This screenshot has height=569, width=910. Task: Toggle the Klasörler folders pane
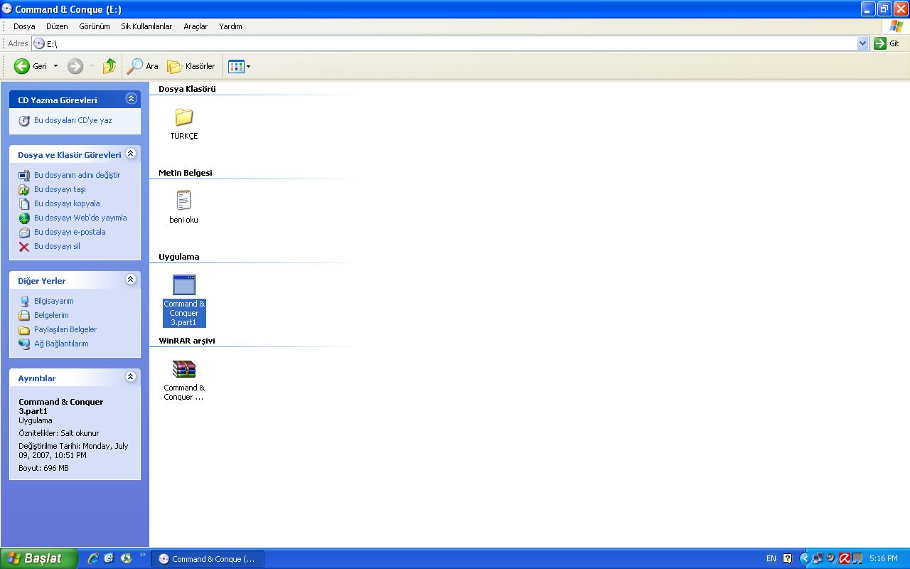coord(191,66)
